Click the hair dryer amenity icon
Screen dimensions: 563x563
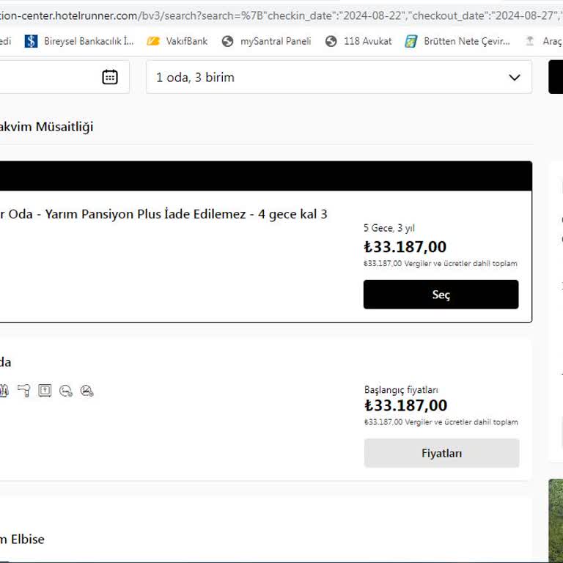23,391
